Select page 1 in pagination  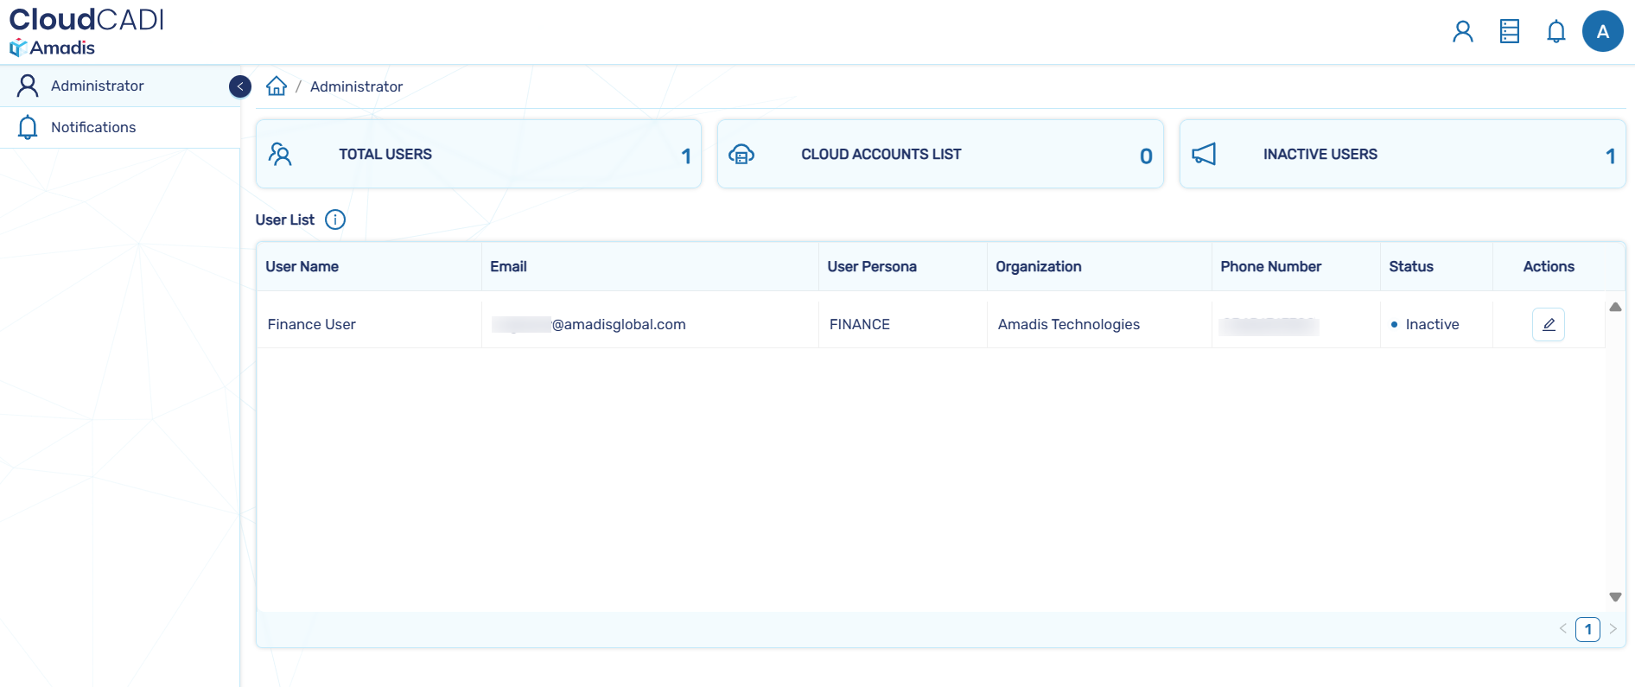(x=1587, y=629)
